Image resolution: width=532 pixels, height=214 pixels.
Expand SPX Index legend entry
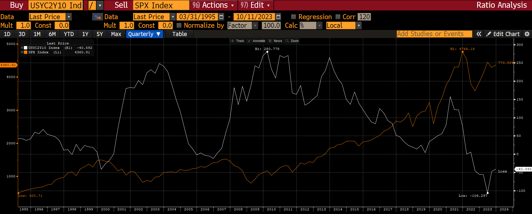pyautogui.click(x=22, y=52)
